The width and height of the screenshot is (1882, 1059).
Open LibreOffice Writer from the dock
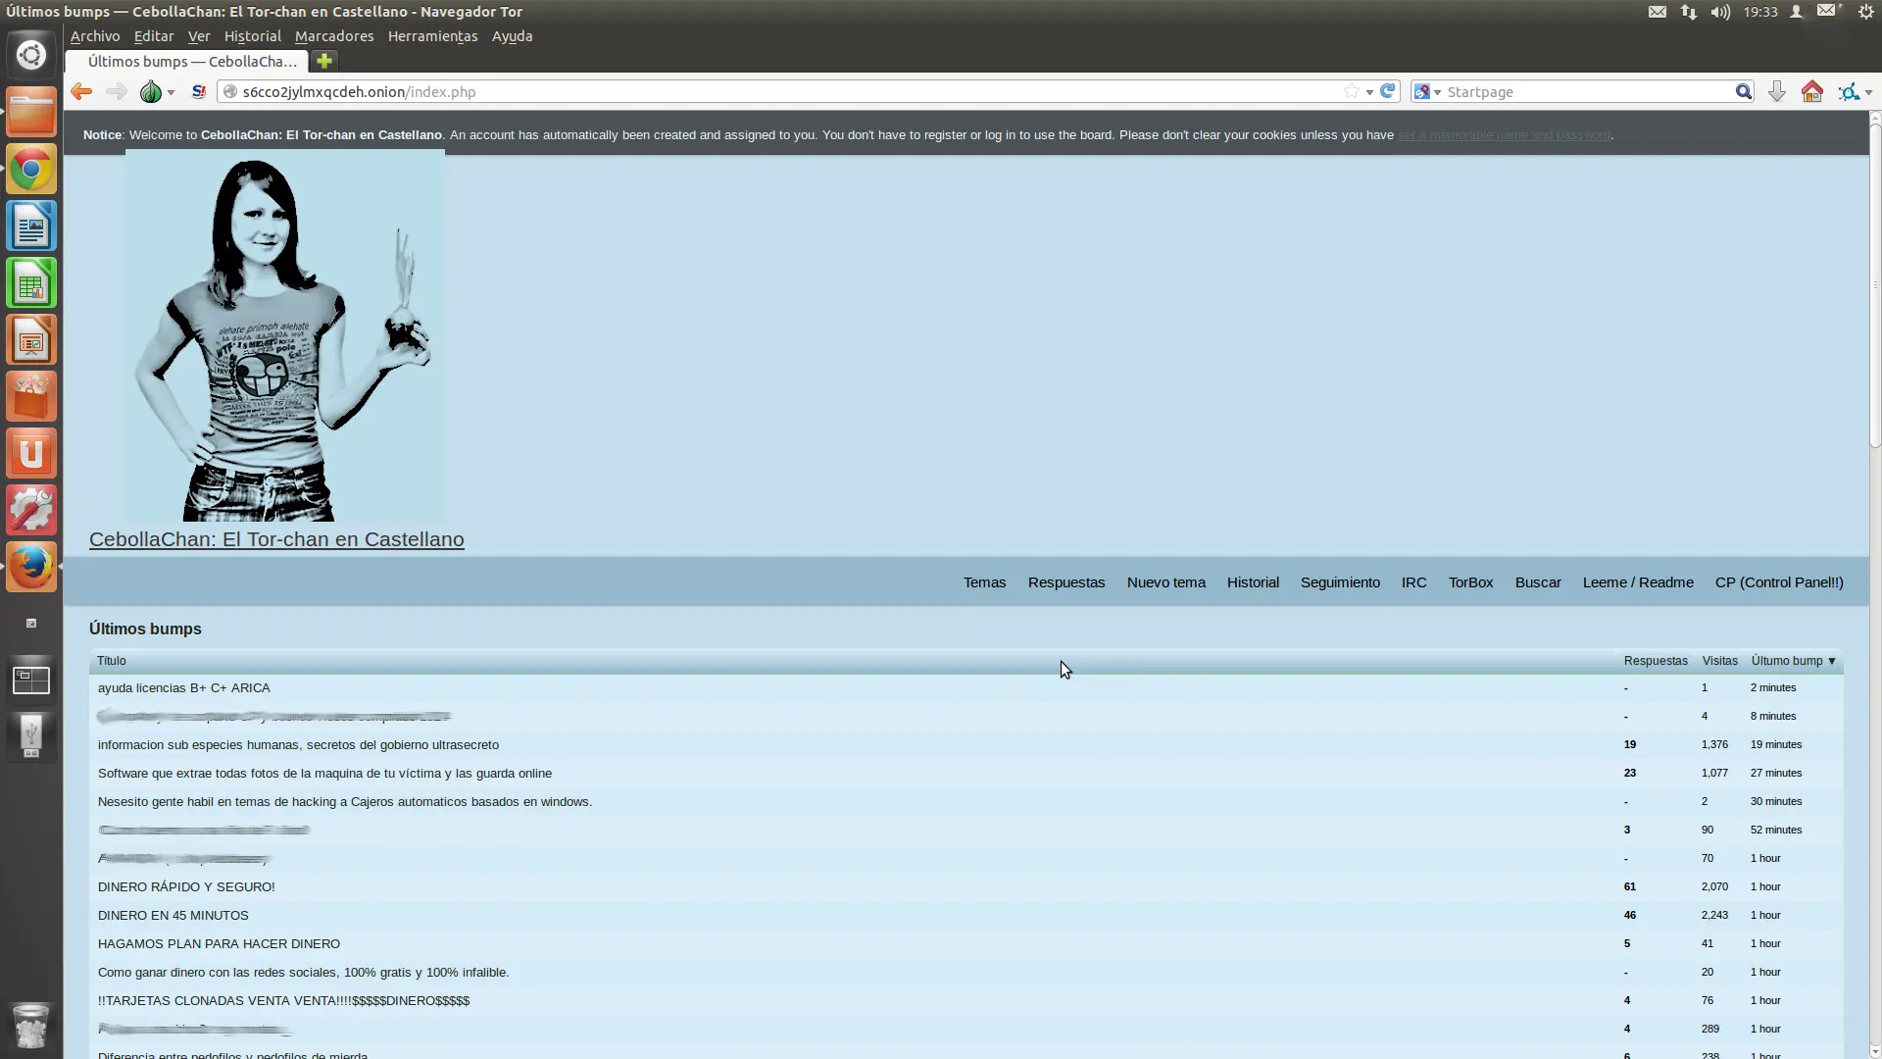pos(31,227)
